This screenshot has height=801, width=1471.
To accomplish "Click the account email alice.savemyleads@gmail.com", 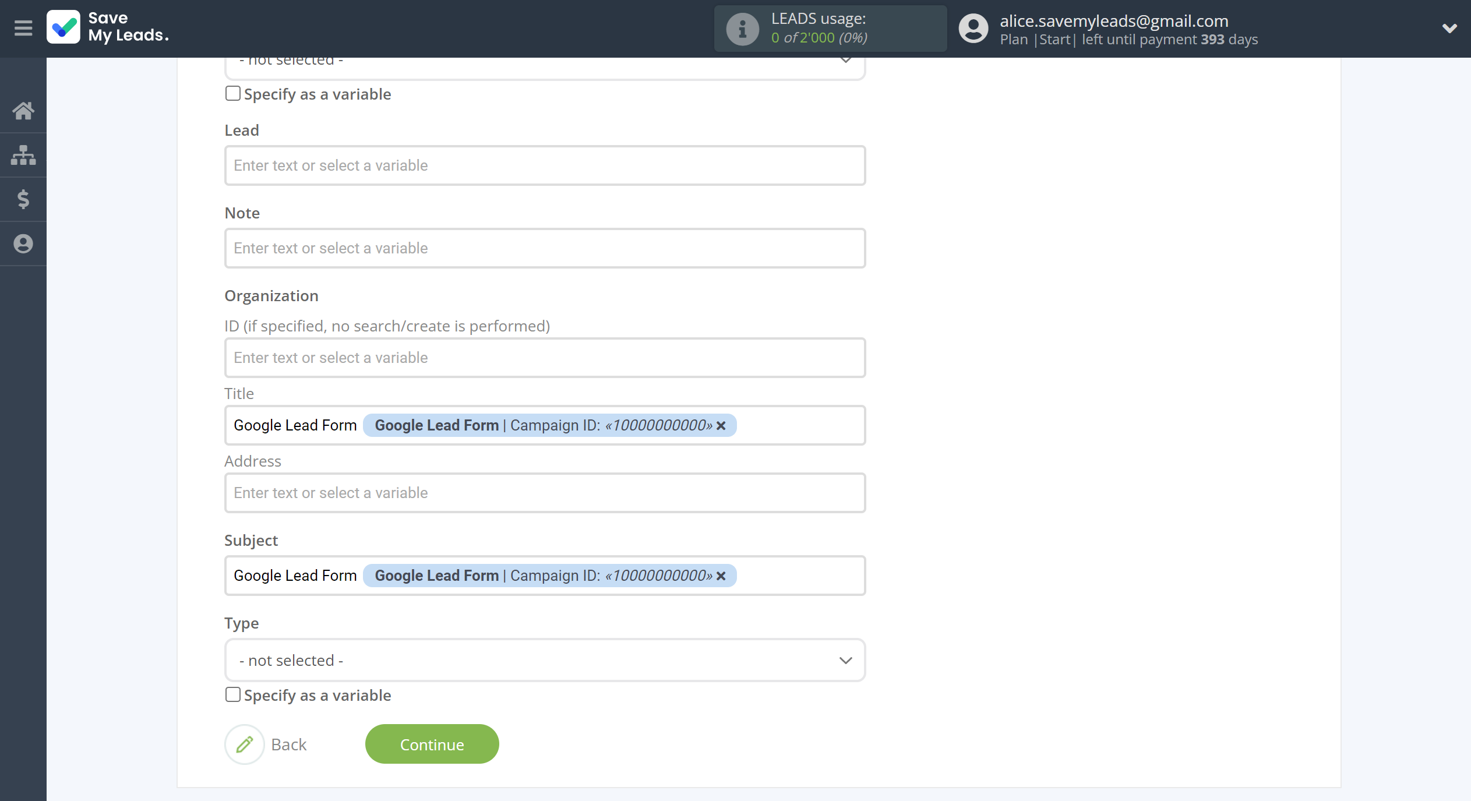I will tap(1114, 21).
